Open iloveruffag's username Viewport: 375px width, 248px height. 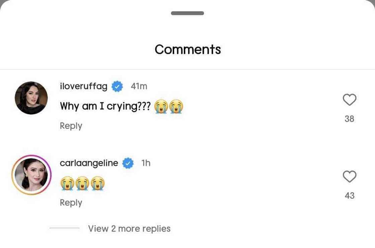click(83, 86)
